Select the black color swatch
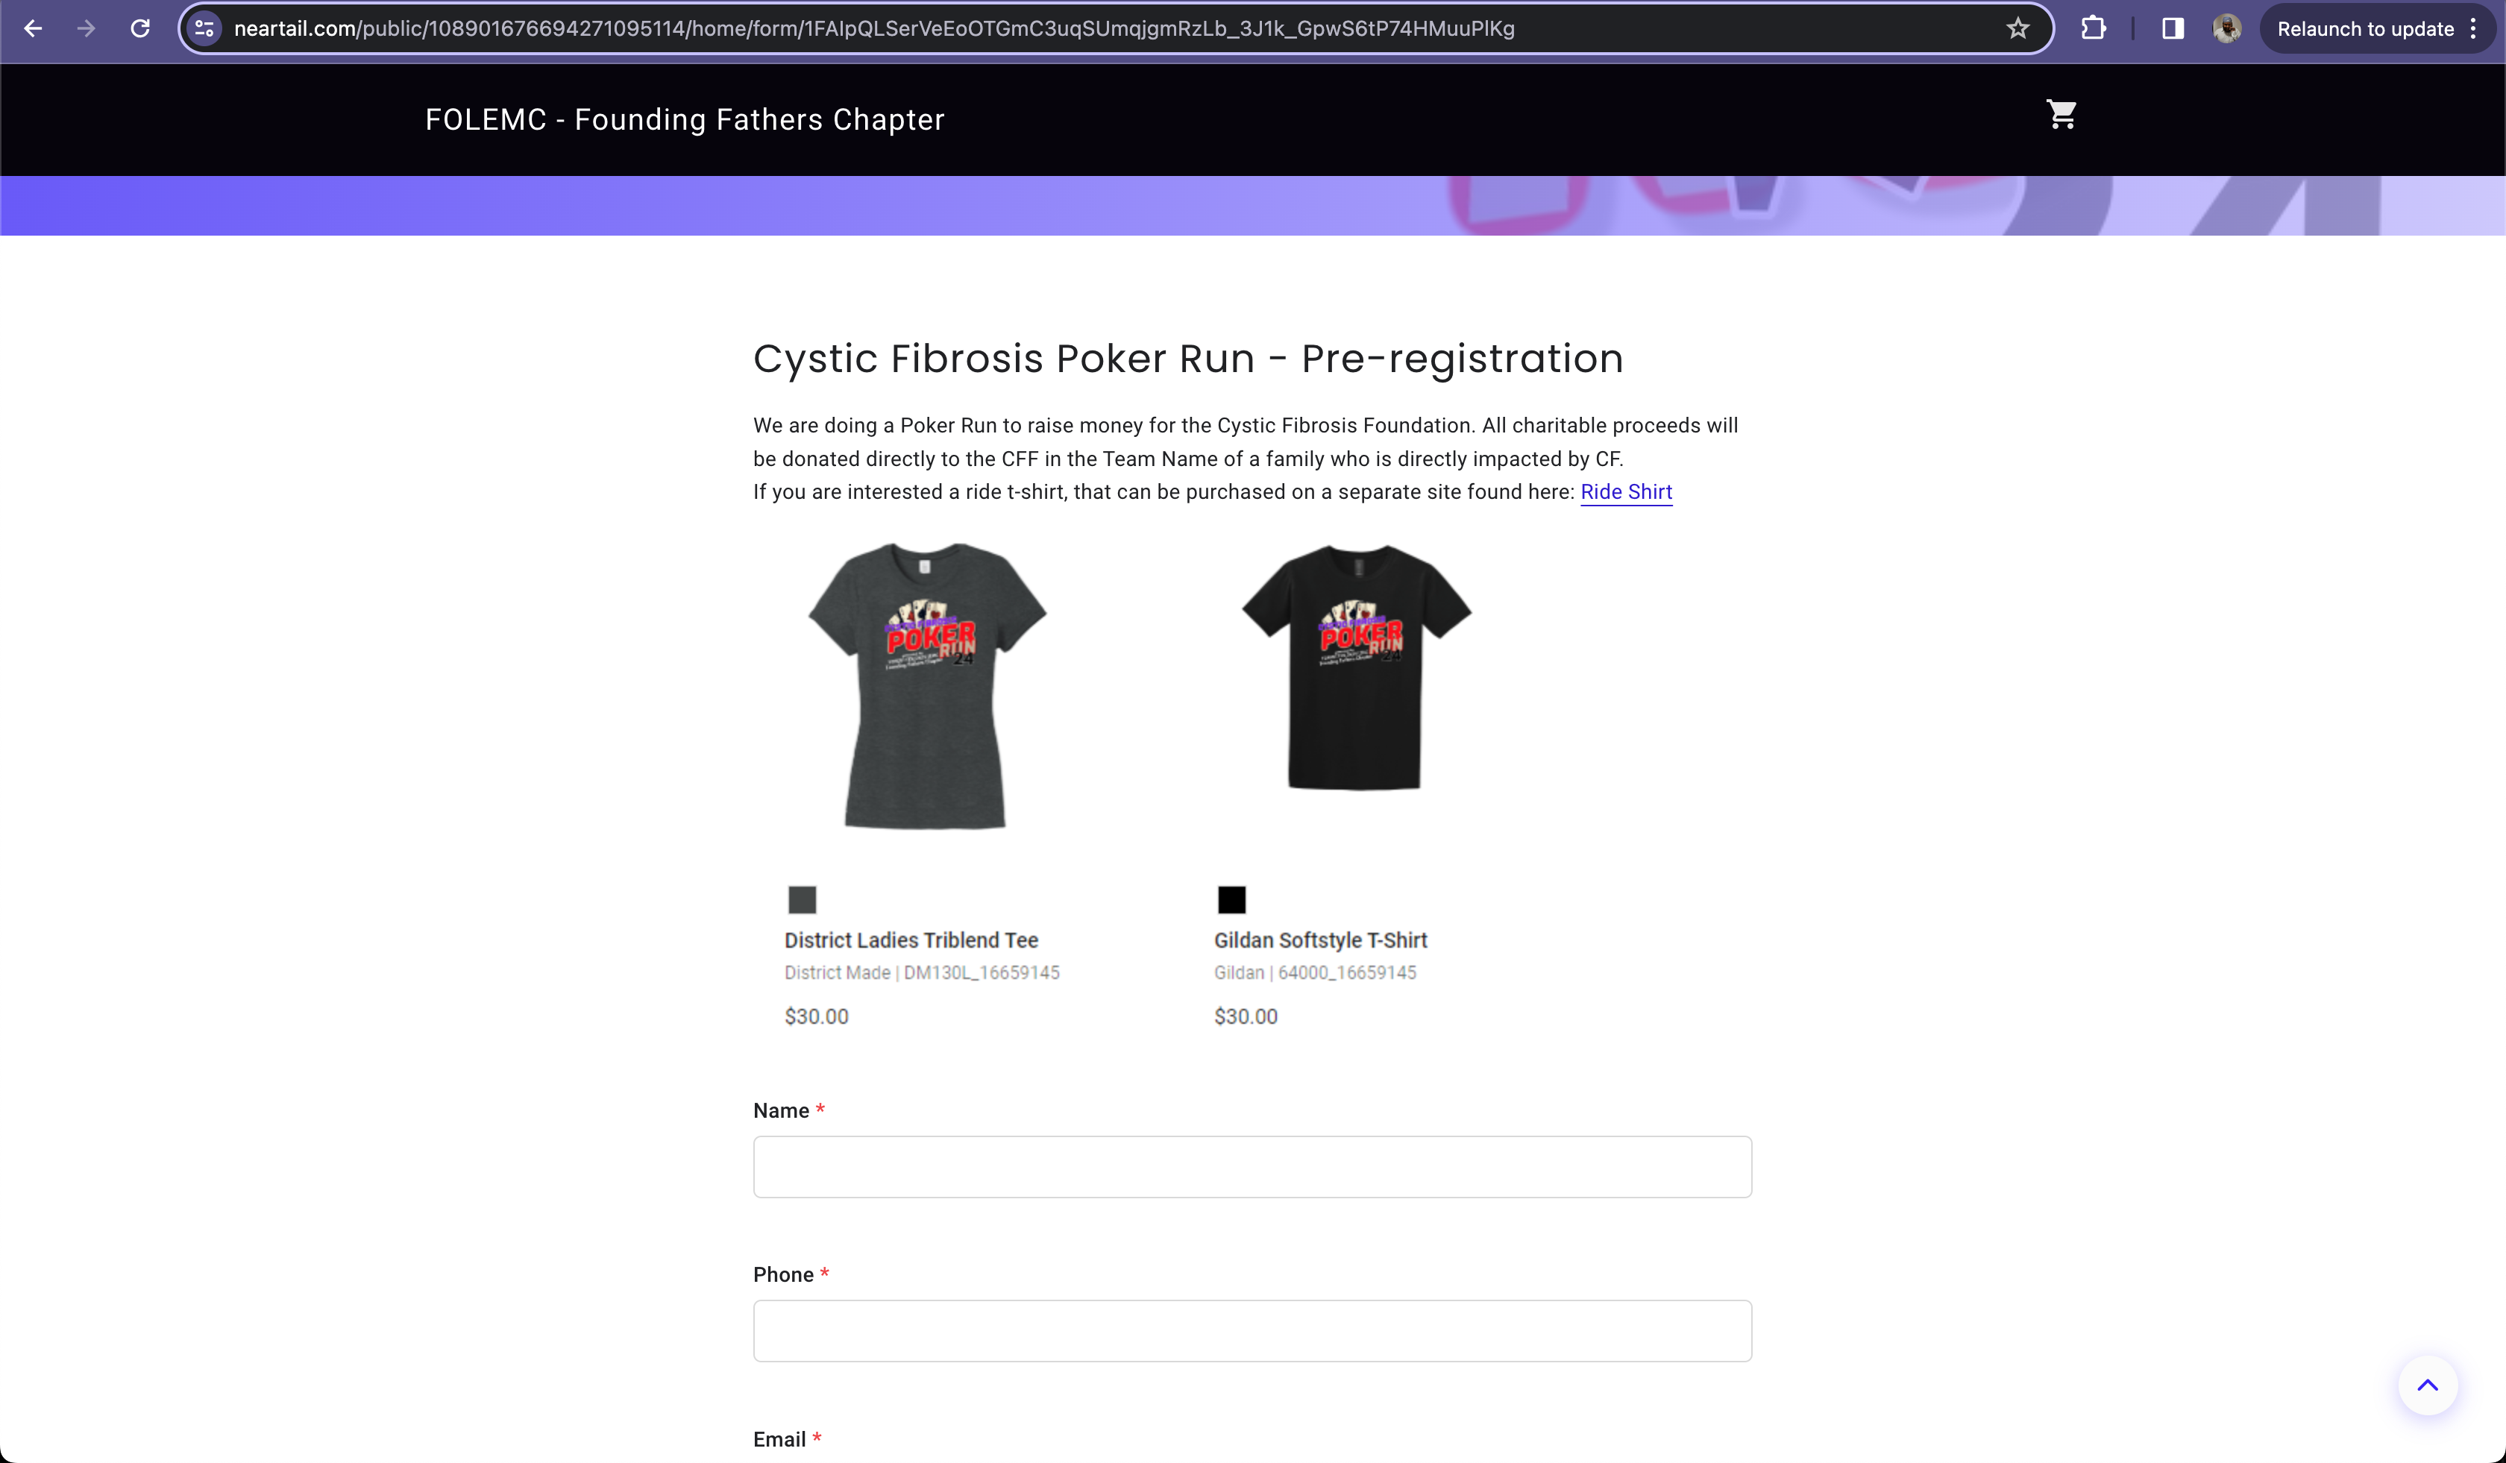The image size is (2506, 1463). tap(1231, 899)
